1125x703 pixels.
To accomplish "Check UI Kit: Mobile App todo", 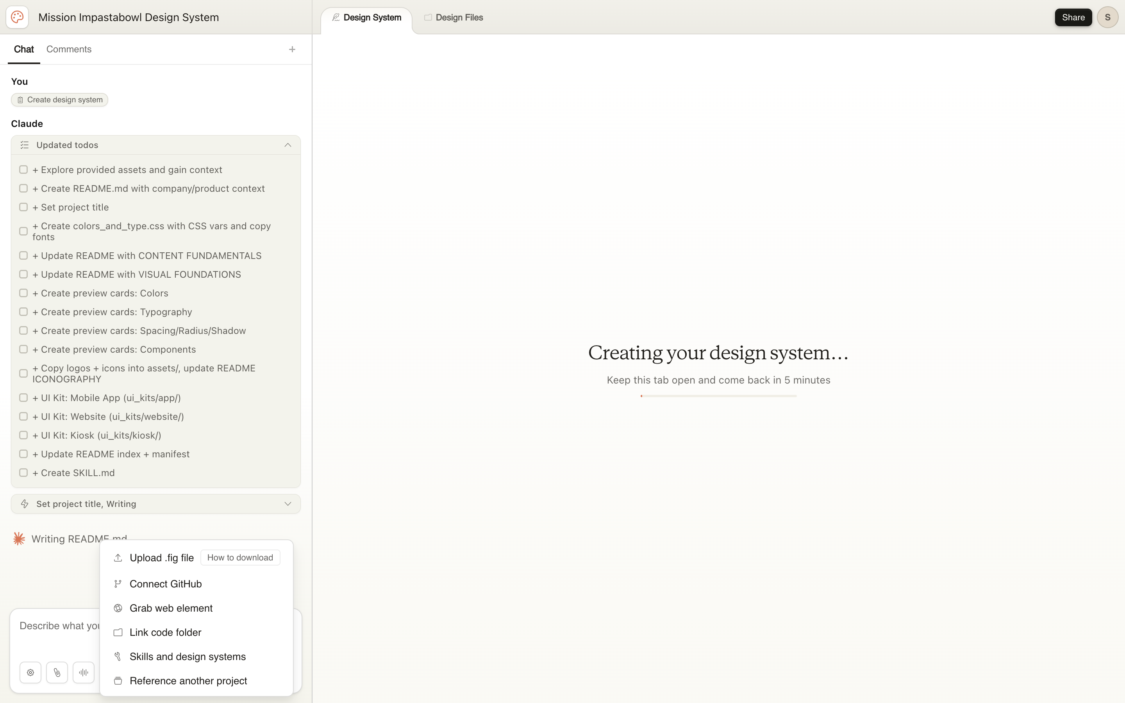I will coord(23,398).
